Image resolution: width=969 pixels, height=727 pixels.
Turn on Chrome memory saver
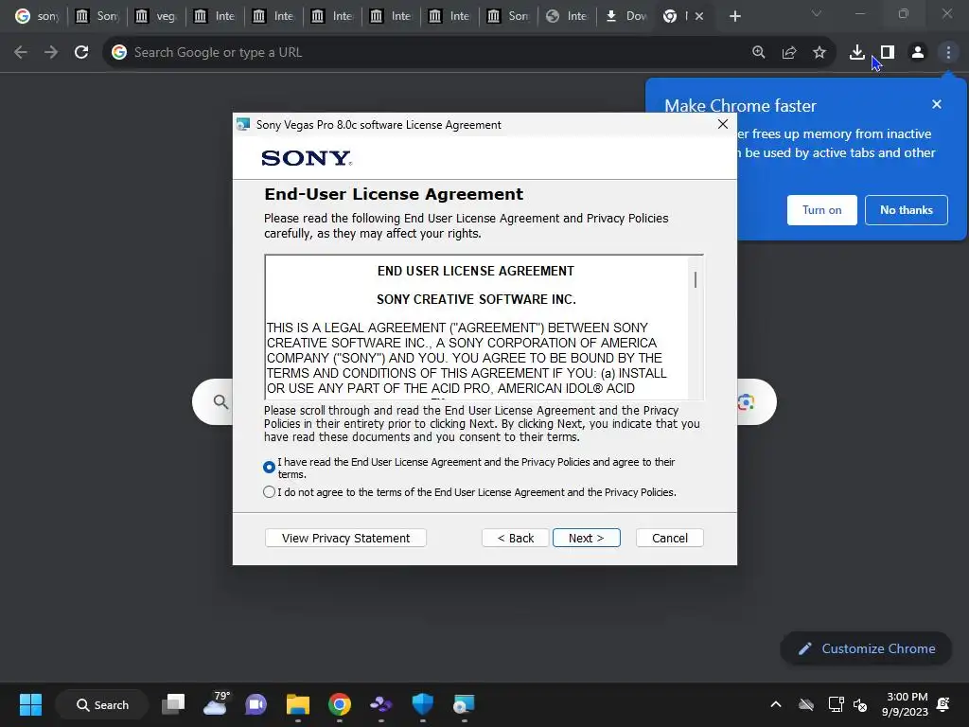[x=822, y=210]
